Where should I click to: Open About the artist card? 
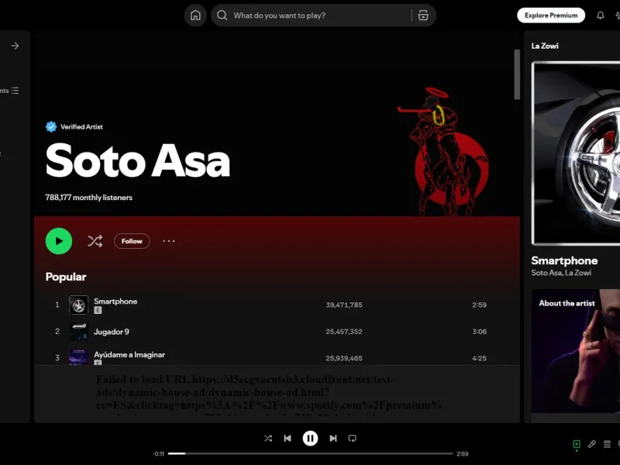click(576, 351)
